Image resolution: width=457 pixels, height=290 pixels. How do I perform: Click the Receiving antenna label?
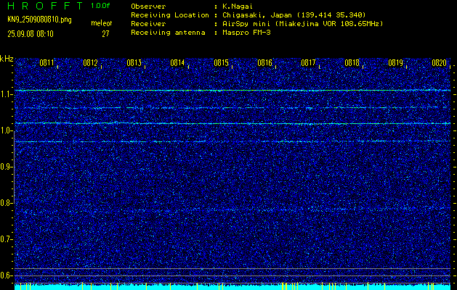click(168, 33)
